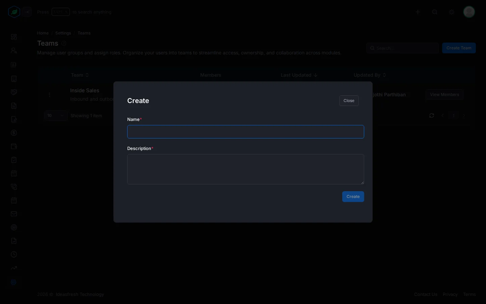Open the phone calls icon in sidebar
The image size is (486, 304).
tap(14, 187)
